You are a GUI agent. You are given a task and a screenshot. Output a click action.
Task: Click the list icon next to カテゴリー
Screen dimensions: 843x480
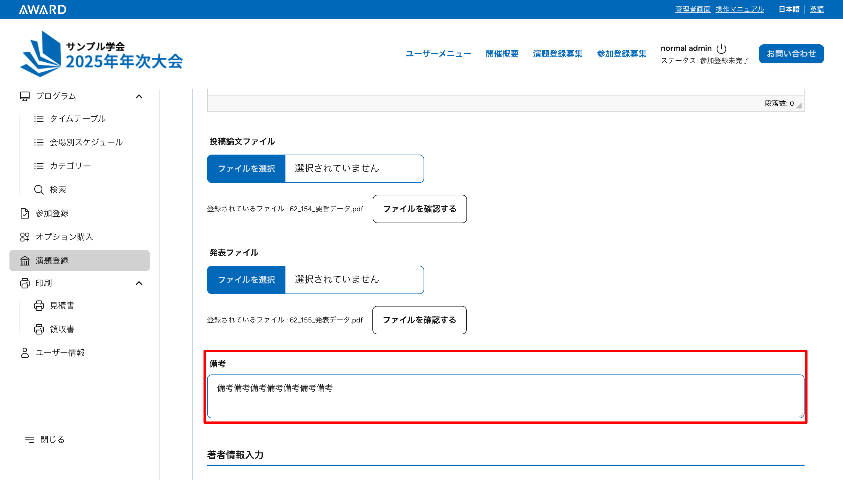[x=39, y=166]
